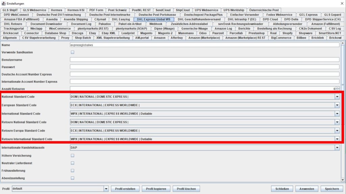Expand the Retoure International Standard Code dropdown

click(x=337, y=139)
